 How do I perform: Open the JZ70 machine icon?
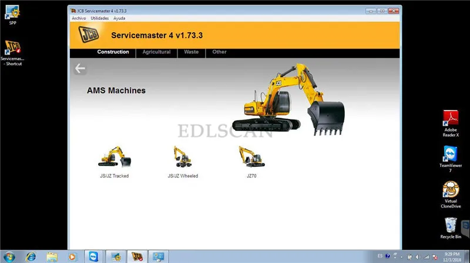pos(251,156)
